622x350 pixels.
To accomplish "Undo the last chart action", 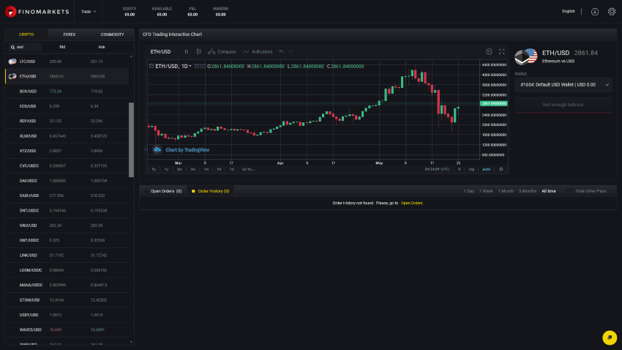I will coord(282,52).
